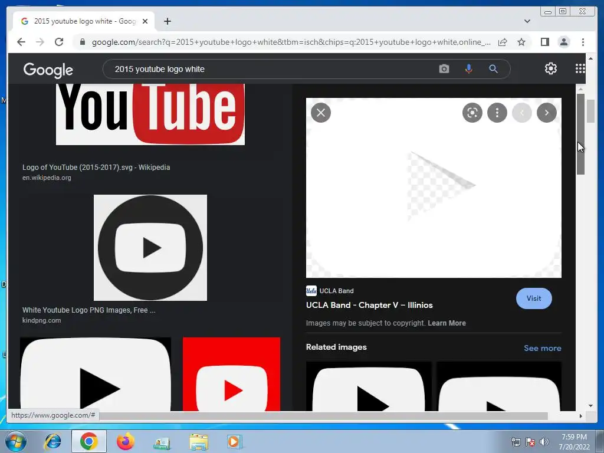Click the UCLA Band source label

click(336, 291)
